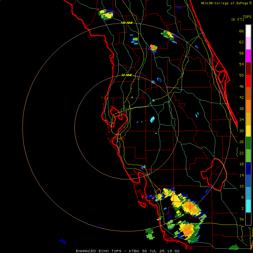Viewport: 253px width, 253px height.
Task: Select the 100 NMI range ring label
Action: (126, 23)
